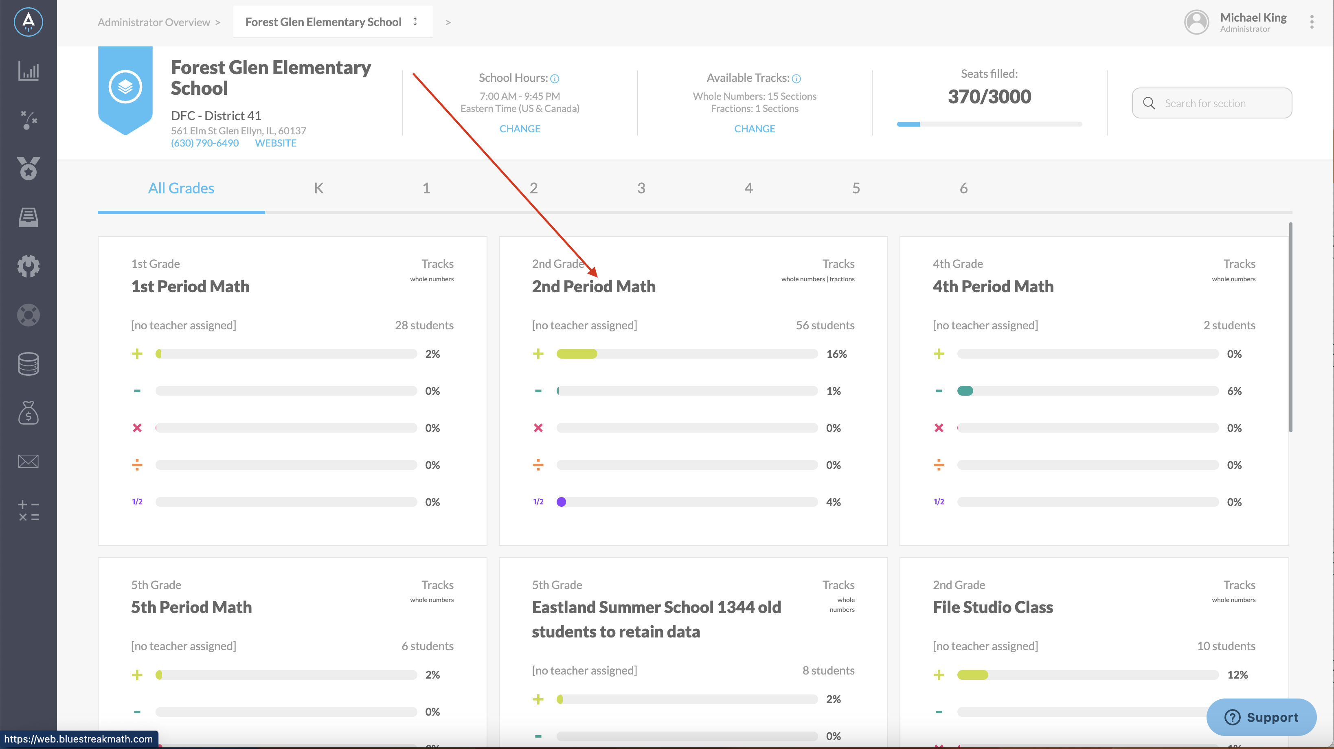
Task: Click File Studio Class addition 12% progress bar
Action: click(x=1088, y=675)
